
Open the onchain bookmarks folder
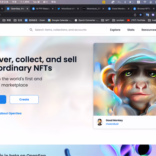(x=118, y=20)
